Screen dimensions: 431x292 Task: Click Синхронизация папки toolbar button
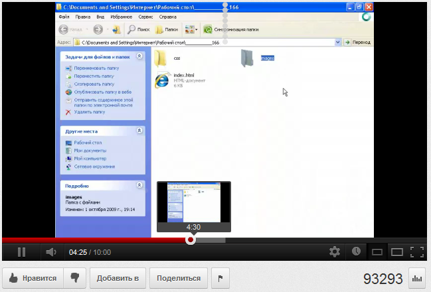[231, 29]
